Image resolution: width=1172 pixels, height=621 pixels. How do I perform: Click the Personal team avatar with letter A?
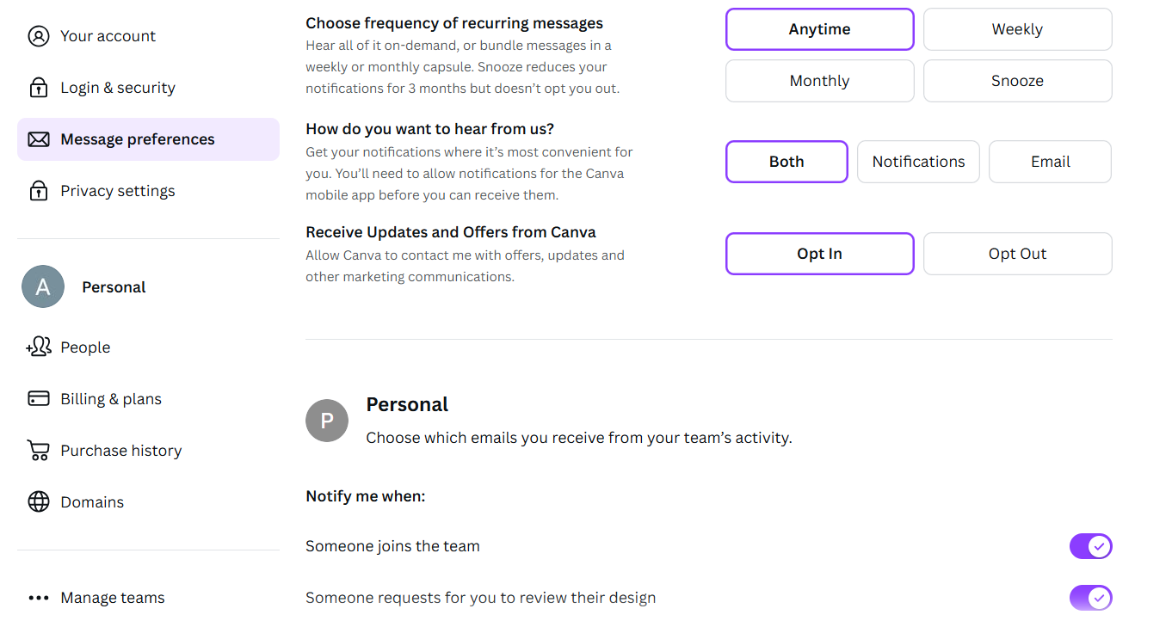(43, 287)
